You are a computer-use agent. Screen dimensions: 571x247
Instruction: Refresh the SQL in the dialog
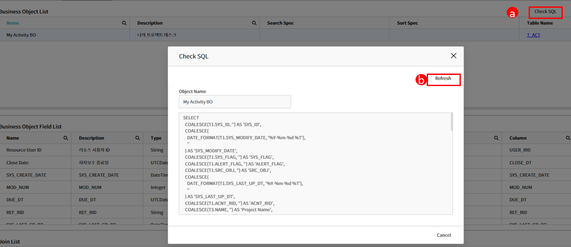pos(443,79)
